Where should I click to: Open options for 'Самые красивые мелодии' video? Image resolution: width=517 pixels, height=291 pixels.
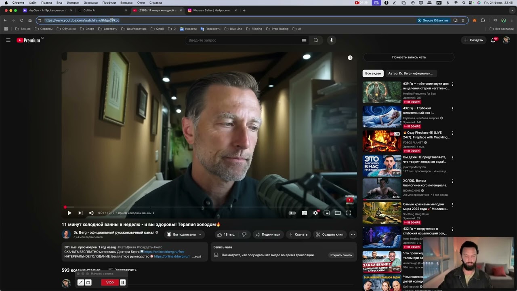[452, 205]
